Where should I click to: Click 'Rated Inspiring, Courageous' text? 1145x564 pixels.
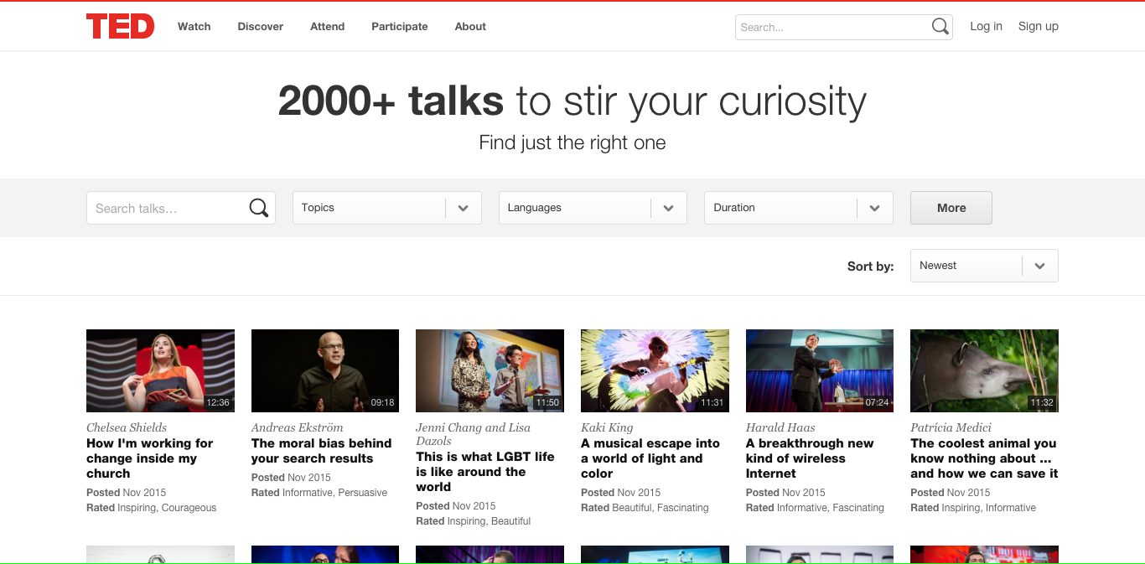[x=152, y=508]
